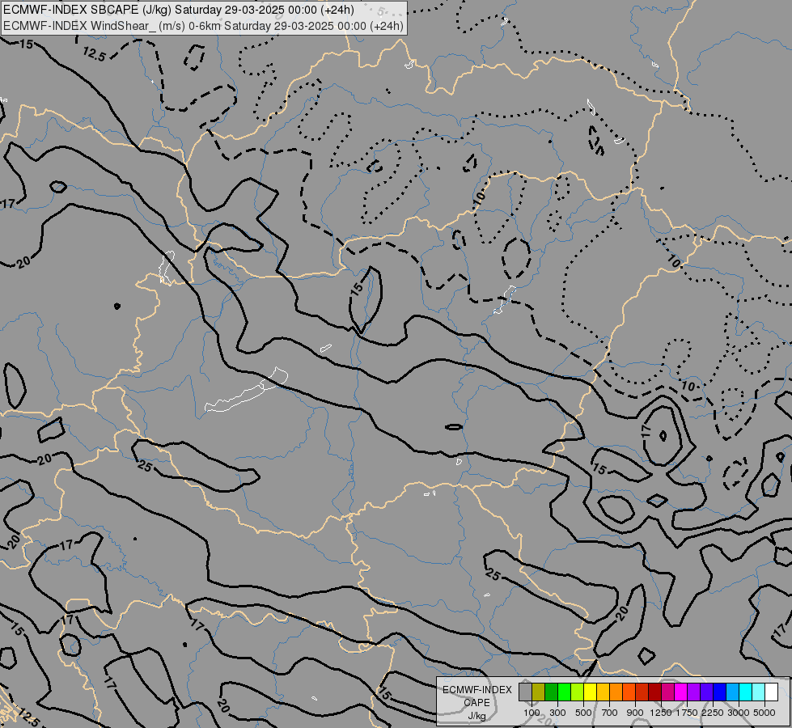This screenshot has width=792, height=728.
Task: Click the 5000 legend value
Action: [x=764, y=713]
